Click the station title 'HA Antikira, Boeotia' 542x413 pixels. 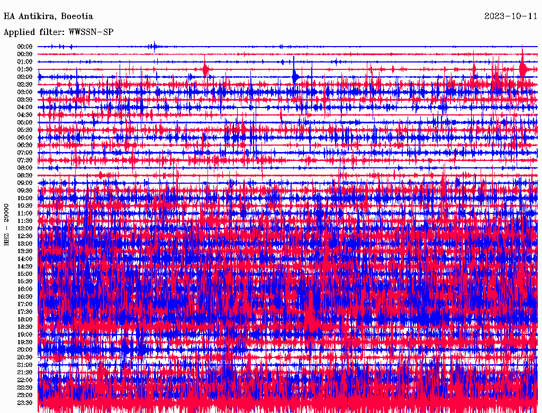tap(48, 16)
